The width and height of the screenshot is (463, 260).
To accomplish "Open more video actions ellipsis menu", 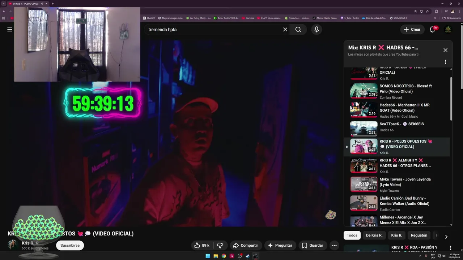I will click(334, 246).
